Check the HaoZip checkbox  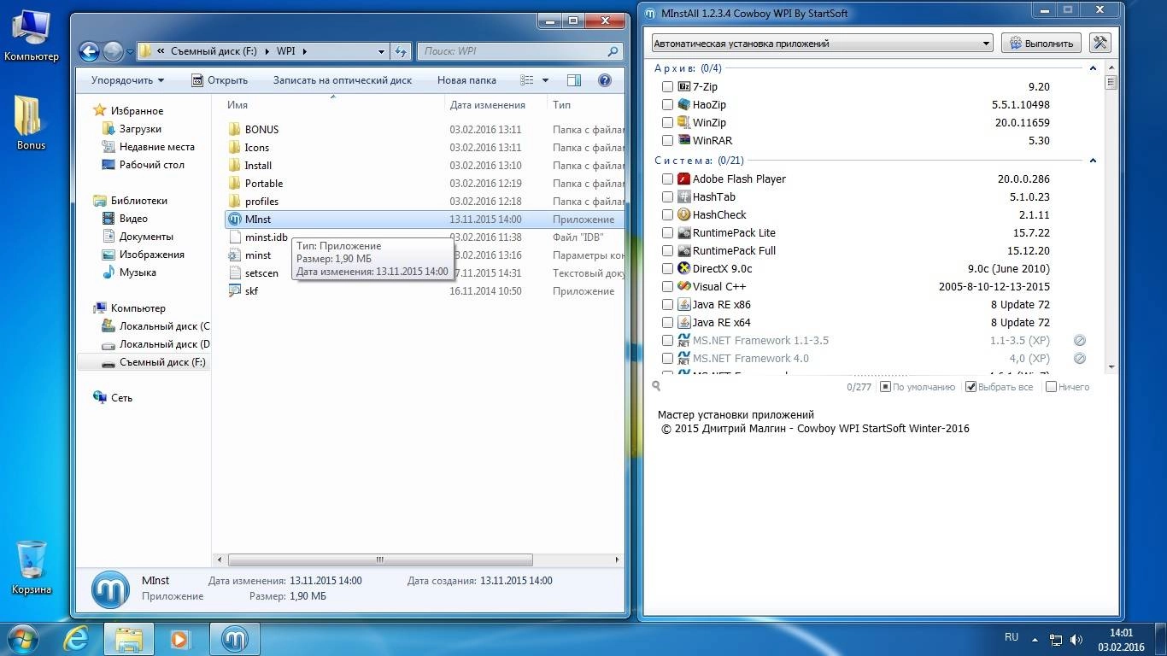667,104
